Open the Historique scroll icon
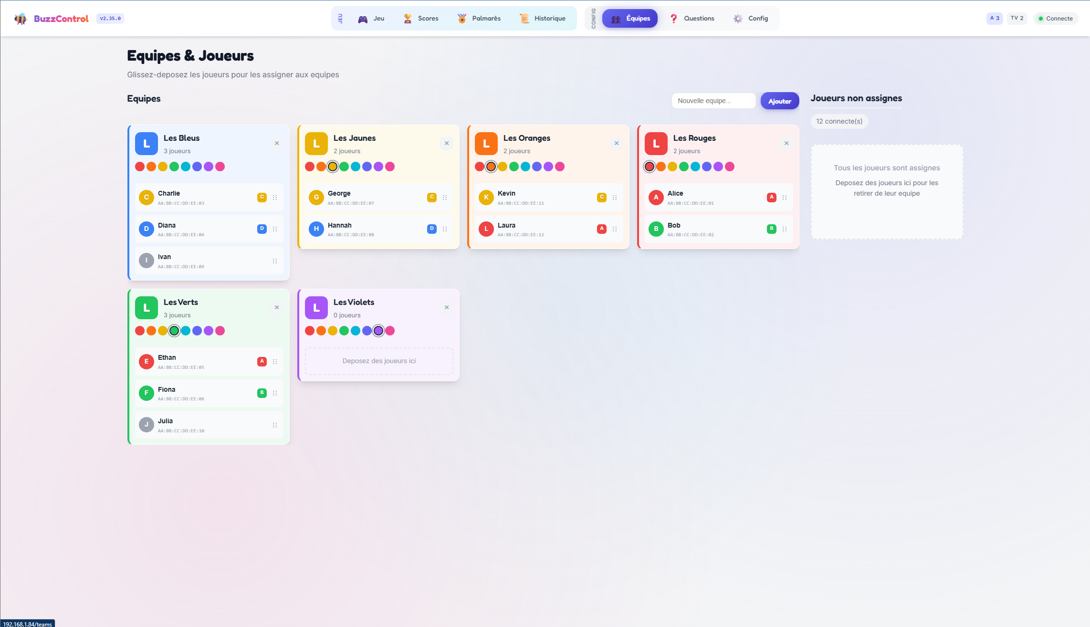 coord(524,18)
